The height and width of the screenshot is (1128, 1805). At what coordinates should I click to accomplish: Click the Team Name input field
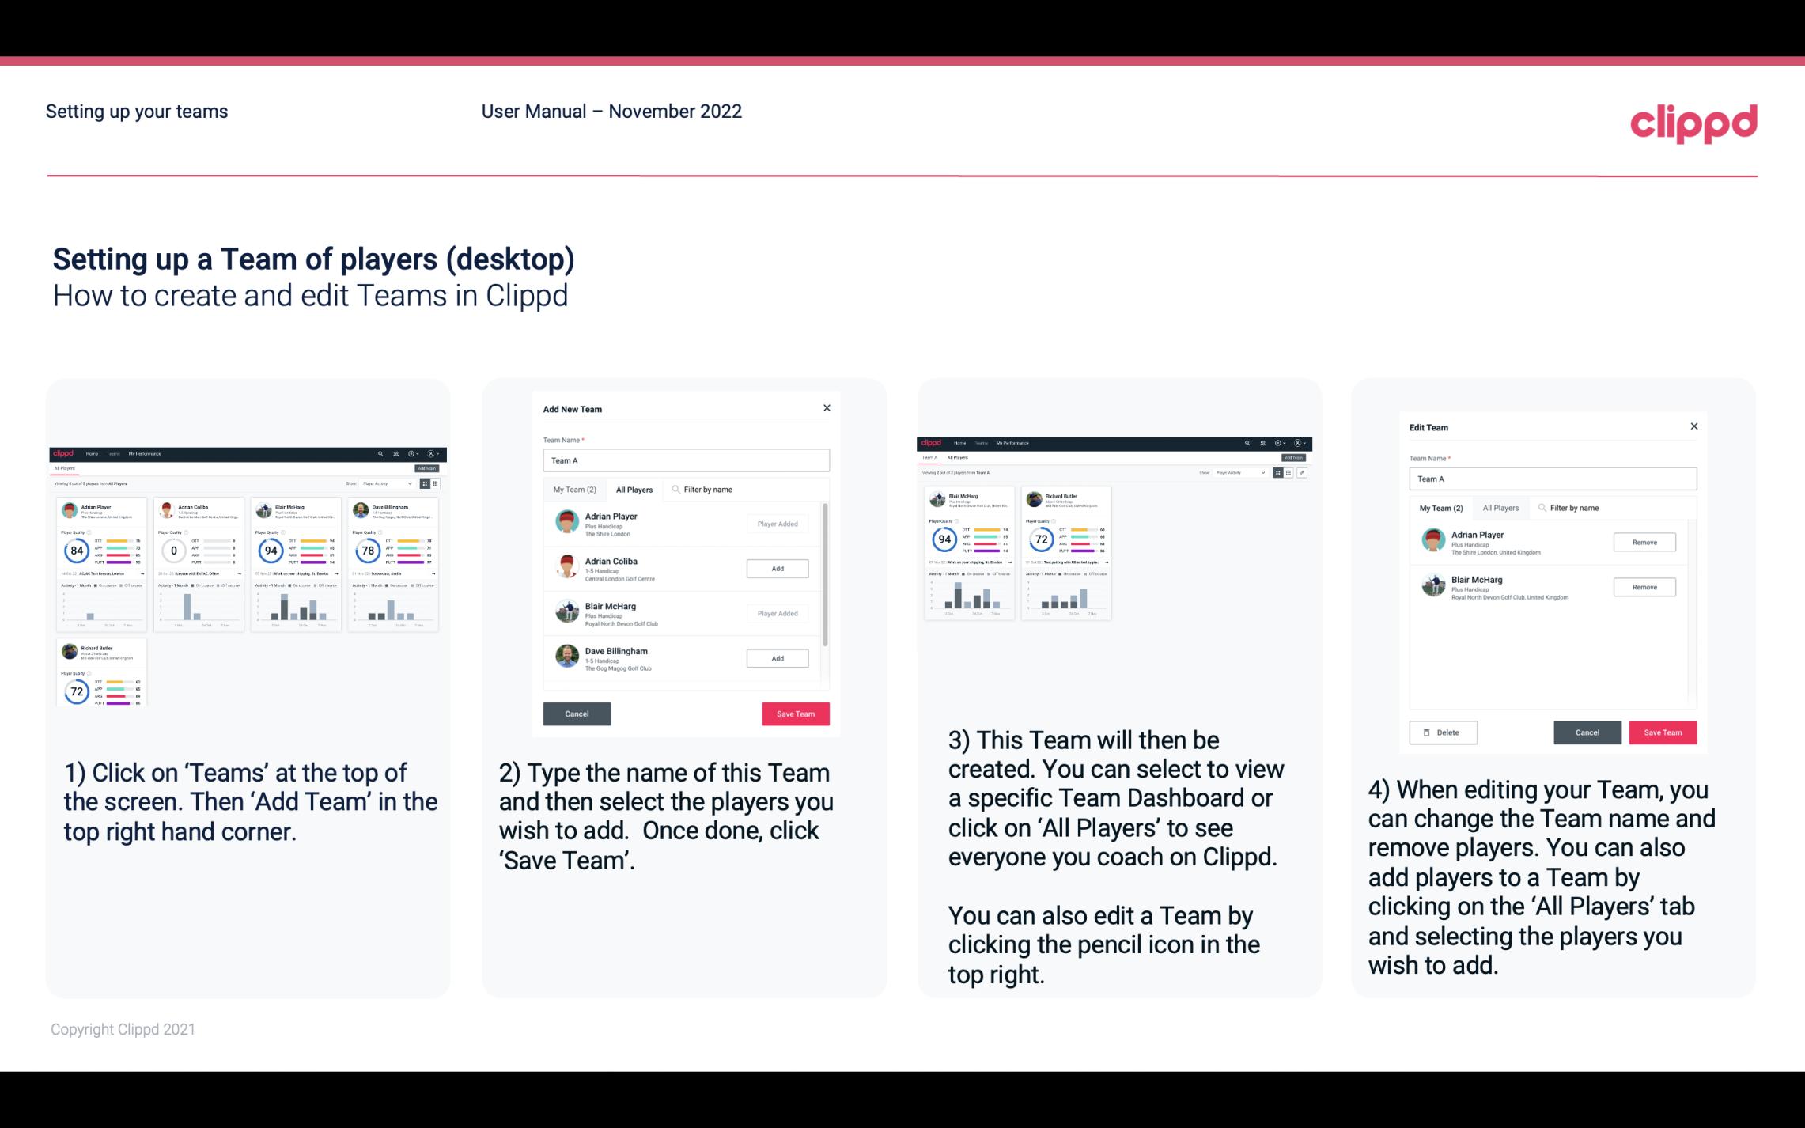tap(686, 459)
